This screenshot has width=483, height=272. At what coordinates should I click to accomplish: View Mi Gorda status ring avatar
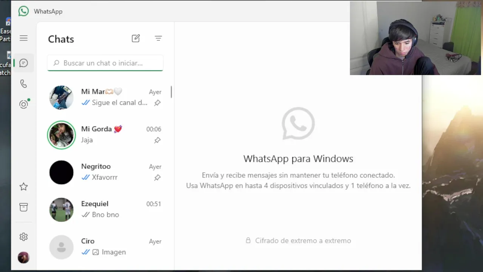point(62,135)
